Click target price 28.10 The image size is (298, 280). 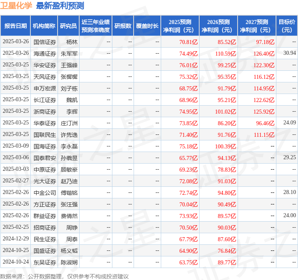[x=290, y=192]
